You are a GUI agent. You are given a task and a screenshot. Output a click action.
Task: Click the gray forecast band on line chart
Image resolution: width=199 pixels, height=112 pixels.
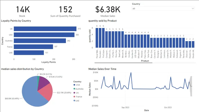coord(191,86)
